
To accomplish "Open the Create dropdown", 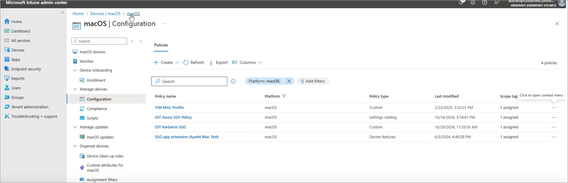I will pyautogui.click(x=166, y=62).
